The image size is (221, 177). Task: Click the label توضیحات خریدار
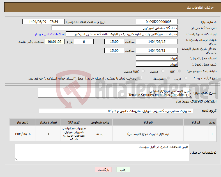coord(203,153)
